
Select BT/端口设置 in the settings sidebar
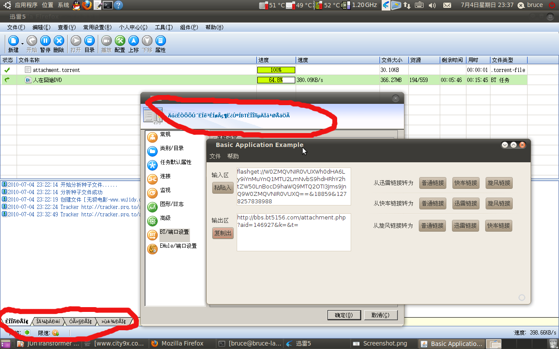point(174,232)
